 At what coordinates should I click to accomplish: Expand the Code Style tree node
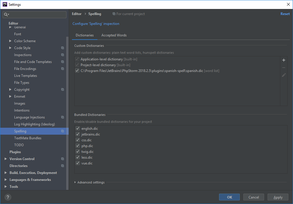pos(10,48)
